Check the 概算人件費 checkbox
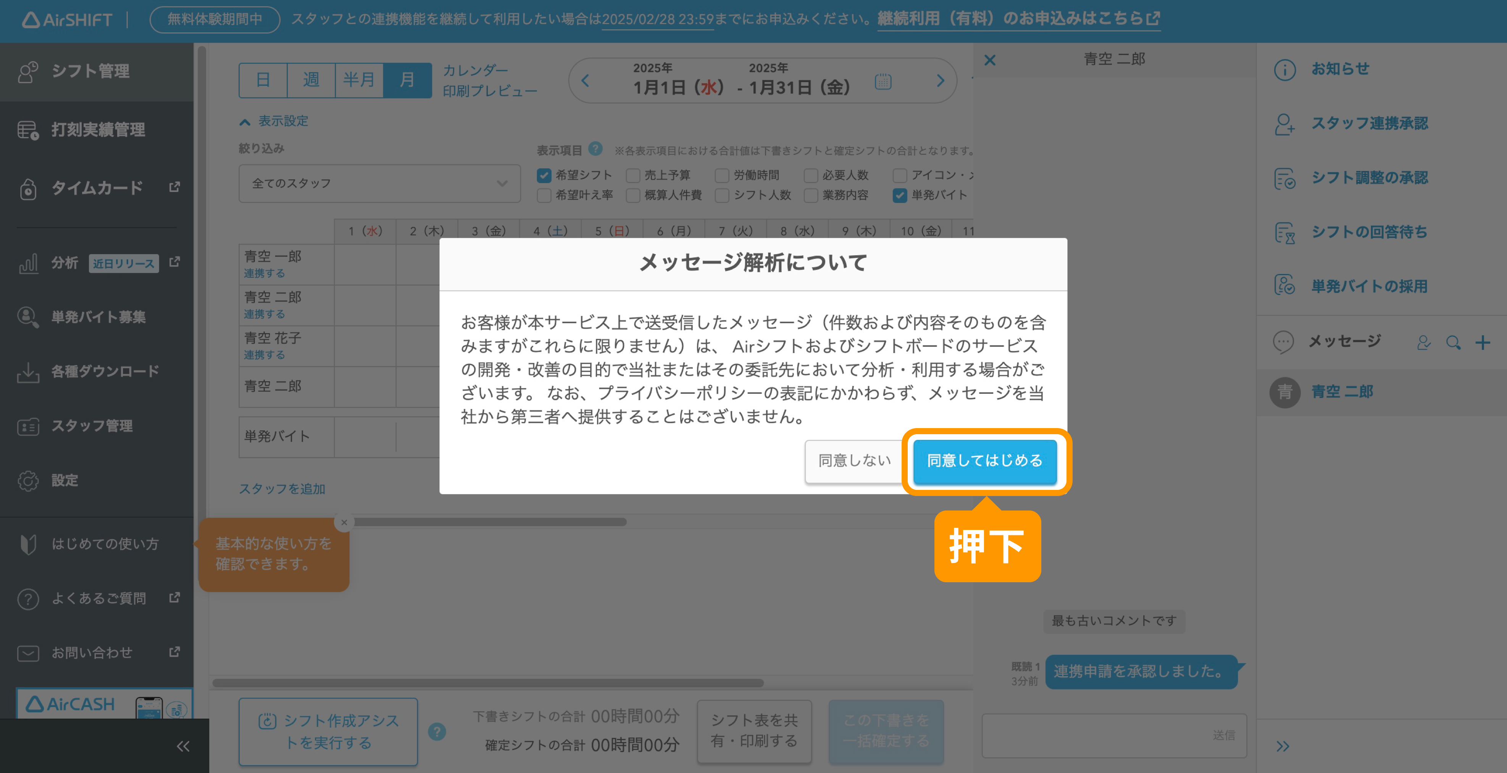 [x=633, y=195]
